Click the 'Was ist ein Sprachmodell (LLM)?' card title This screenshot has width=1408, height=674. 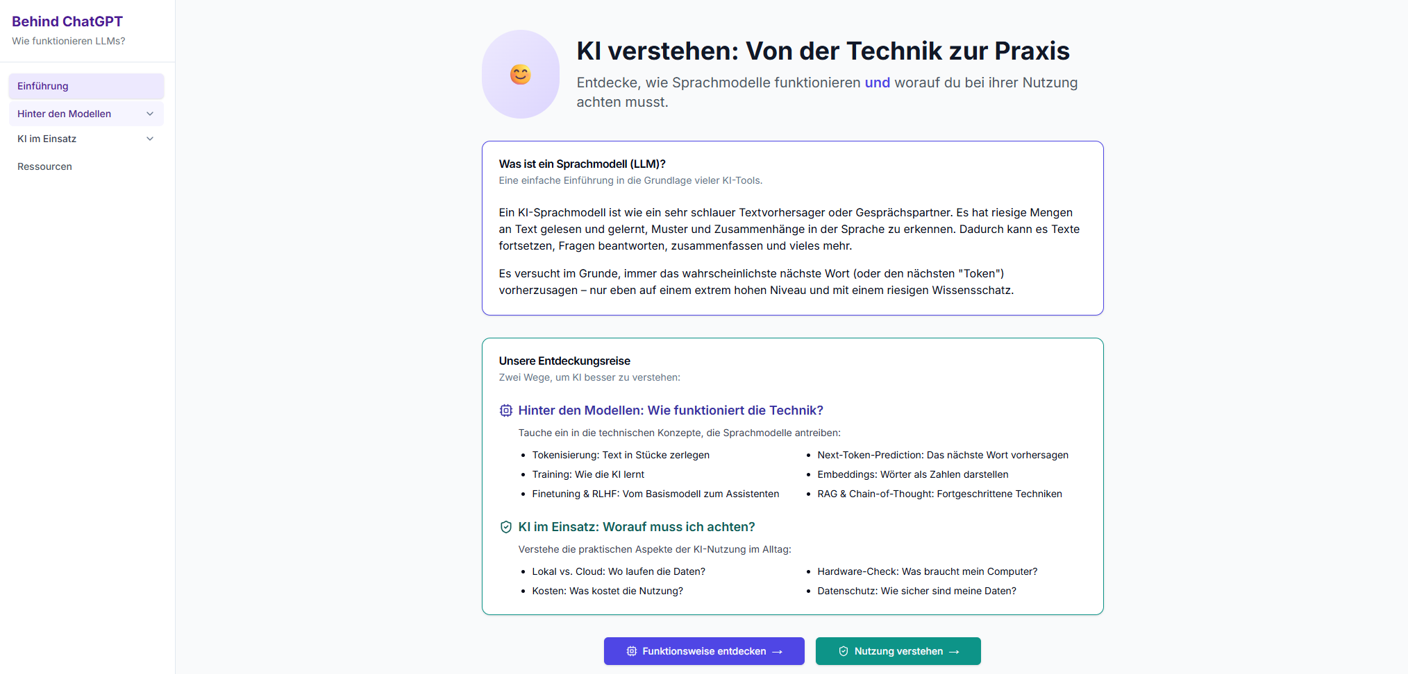click(582, 164)
